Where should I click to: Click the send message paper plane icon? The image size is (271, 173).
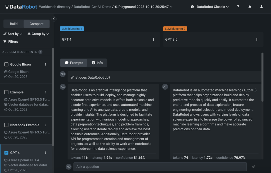[x=253, y=167]
